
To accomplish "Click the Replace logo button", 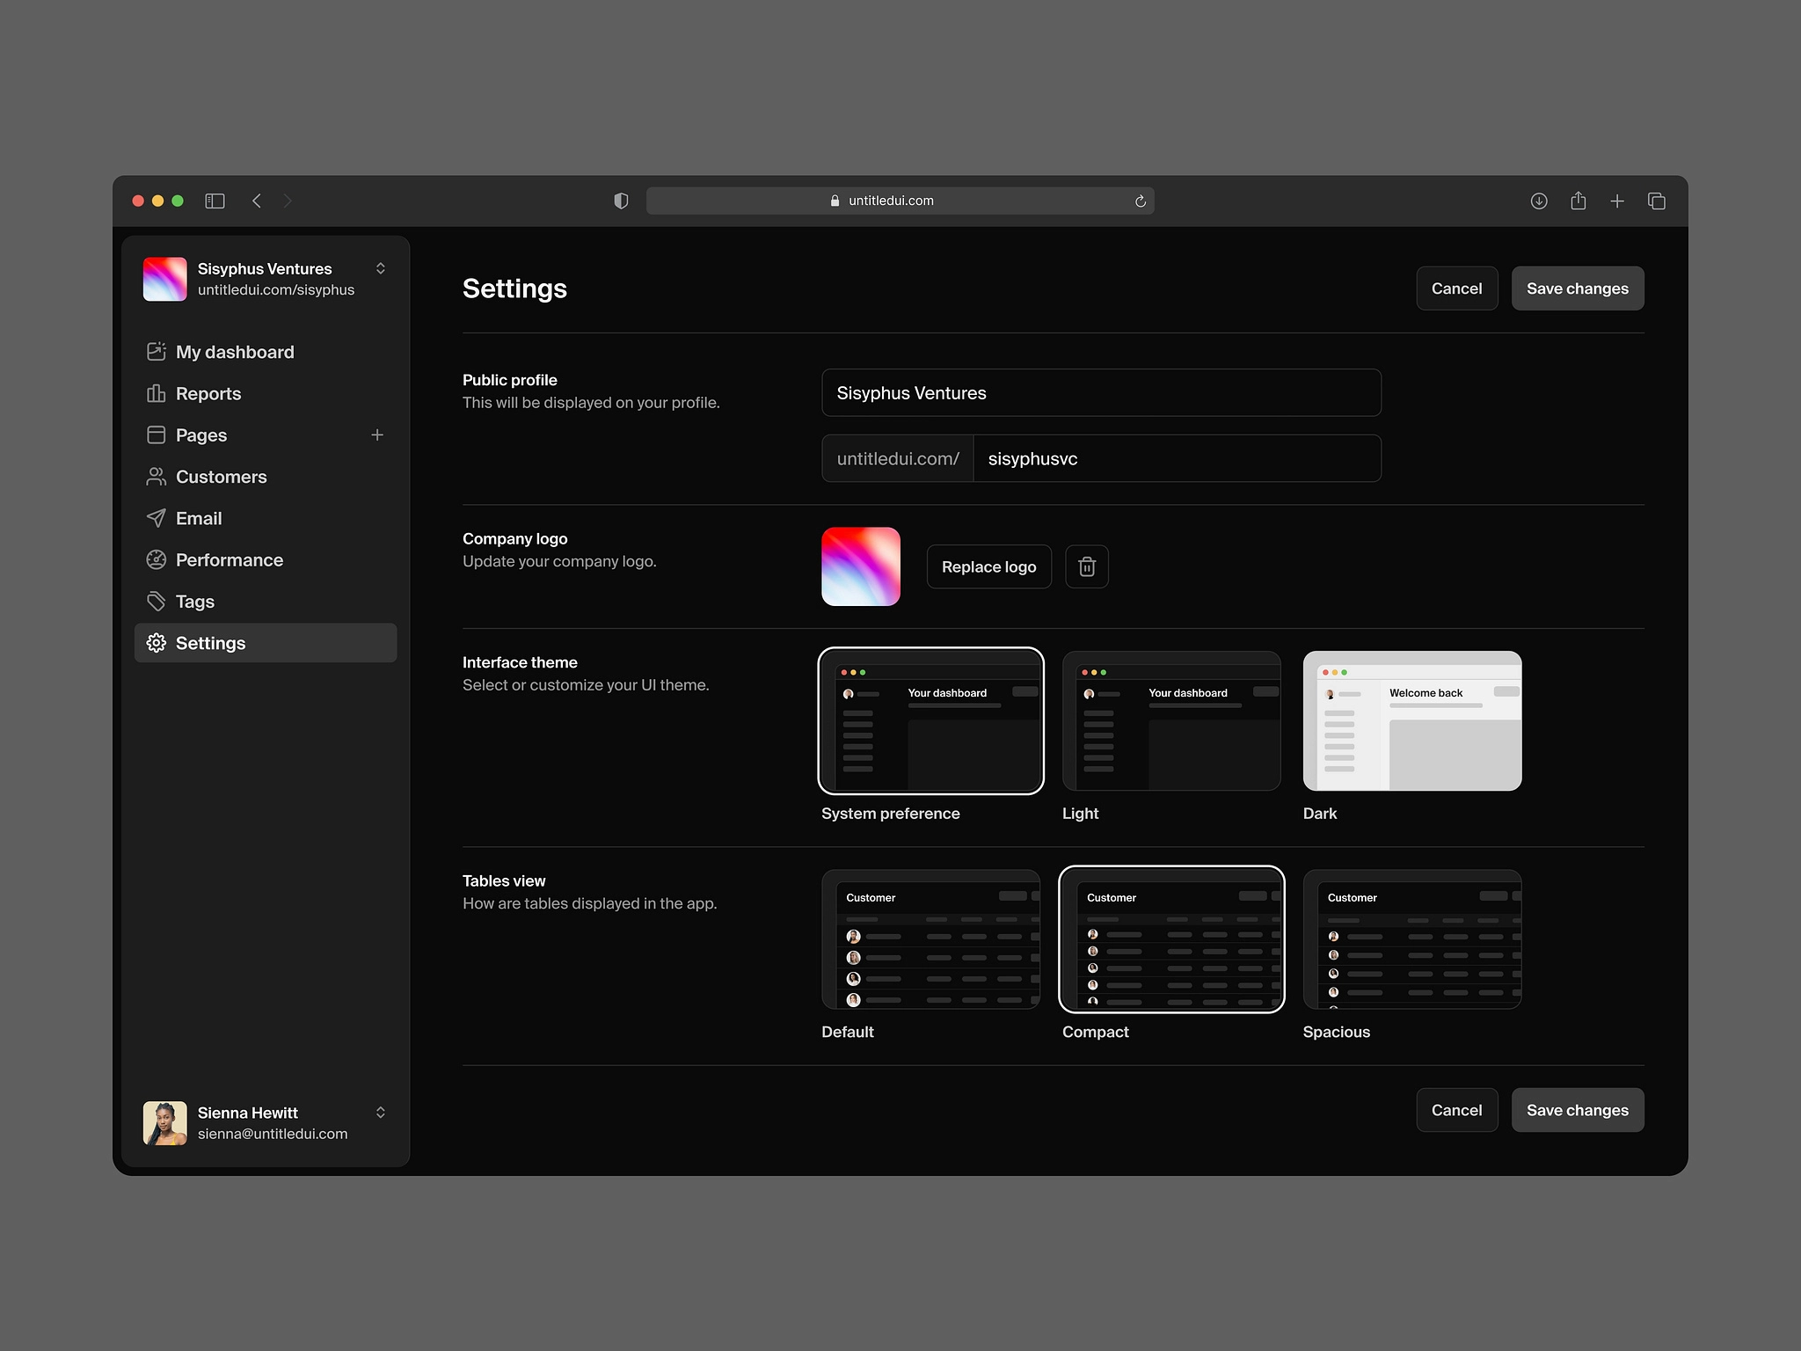I will (x=988, y=566).
